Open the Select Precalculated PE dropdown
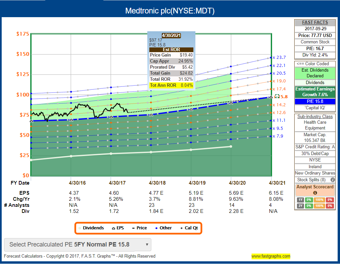This screenshot has height=264, width=340. click(78, 245)
